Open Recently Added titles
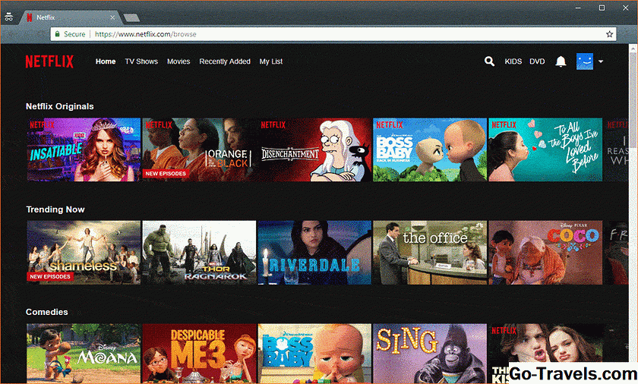This screenshot has height=384, width=638. [224, 61]
